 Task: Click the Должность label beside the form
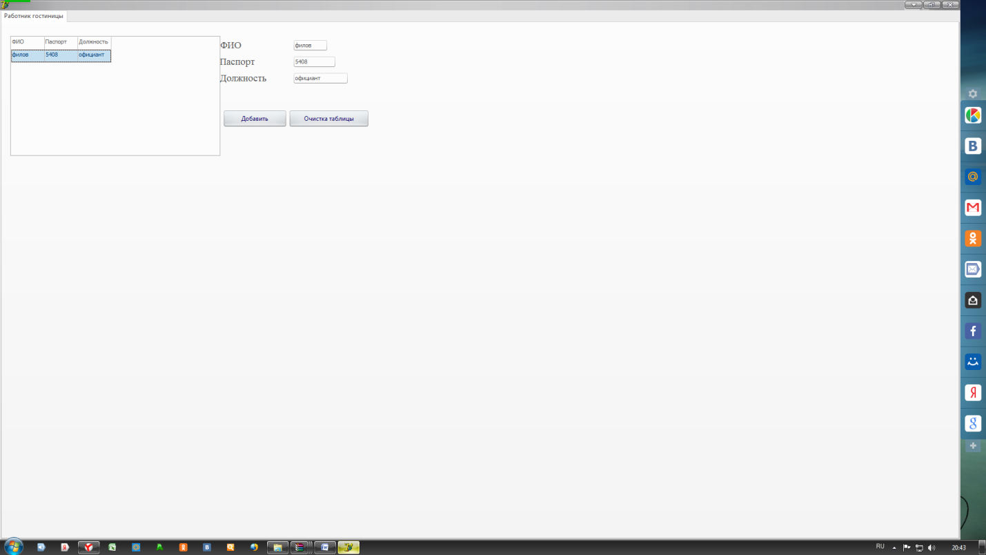coord(243,79)
